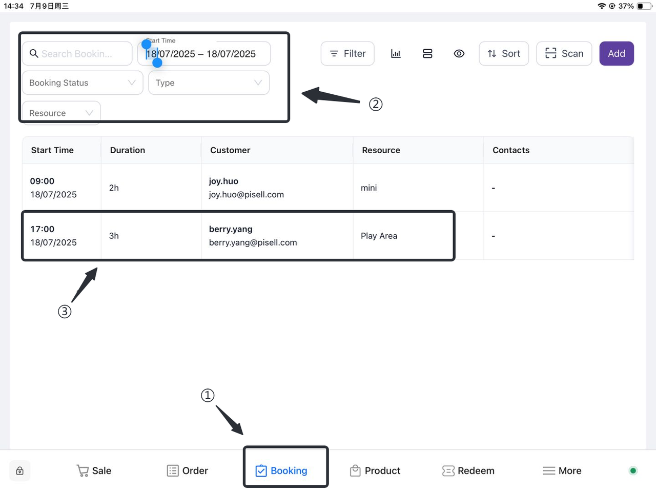This screenshot has height=492, width=656.
Task: Open the Sort options
Action: (x=504, y=54)
